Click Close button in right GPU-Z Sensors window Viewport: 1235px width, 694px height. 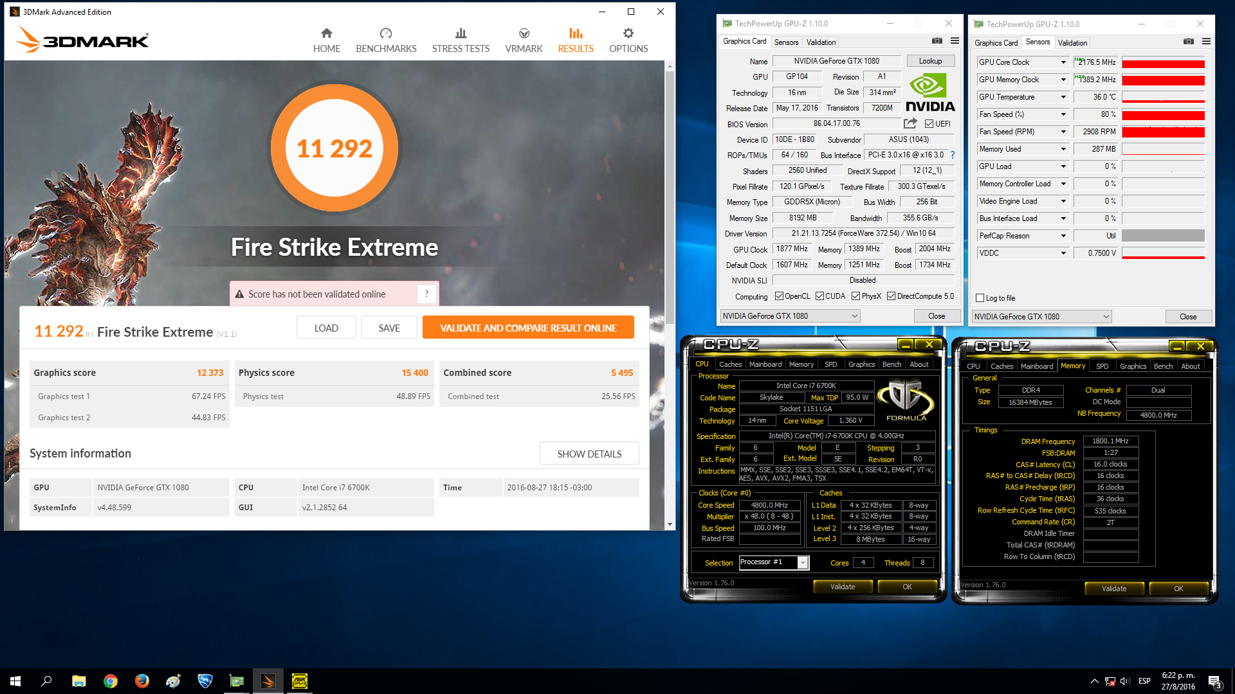[x=1188, y=317]
